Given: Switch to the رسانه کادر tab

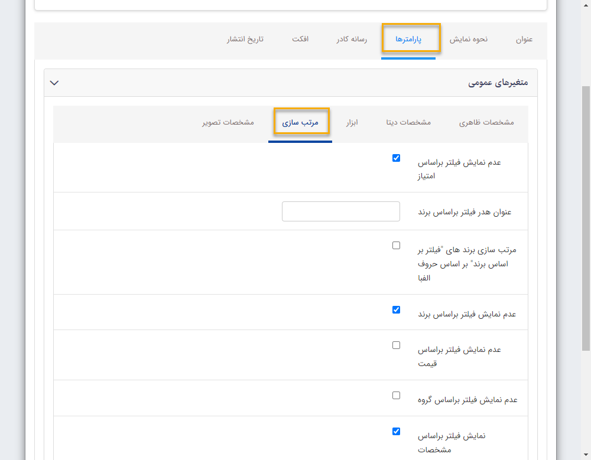Looking at the screenshot, I should pyautogui.click(x=351, y=40).
